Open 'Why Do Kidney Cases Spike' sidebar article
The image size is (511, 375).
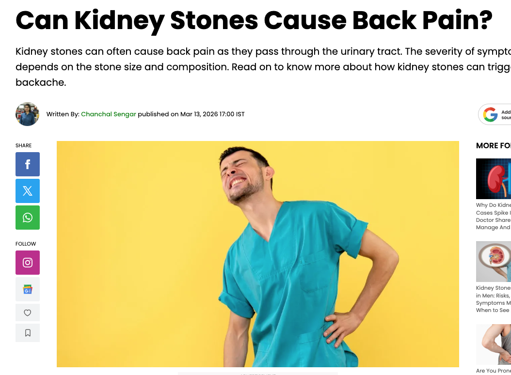[494, 216]
